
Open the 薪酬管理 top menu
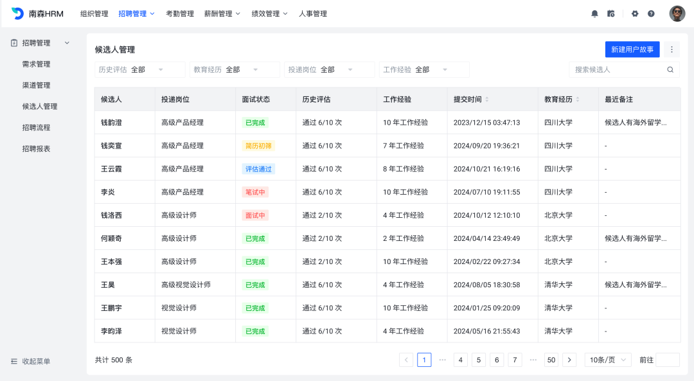click(x=222, y=13)
